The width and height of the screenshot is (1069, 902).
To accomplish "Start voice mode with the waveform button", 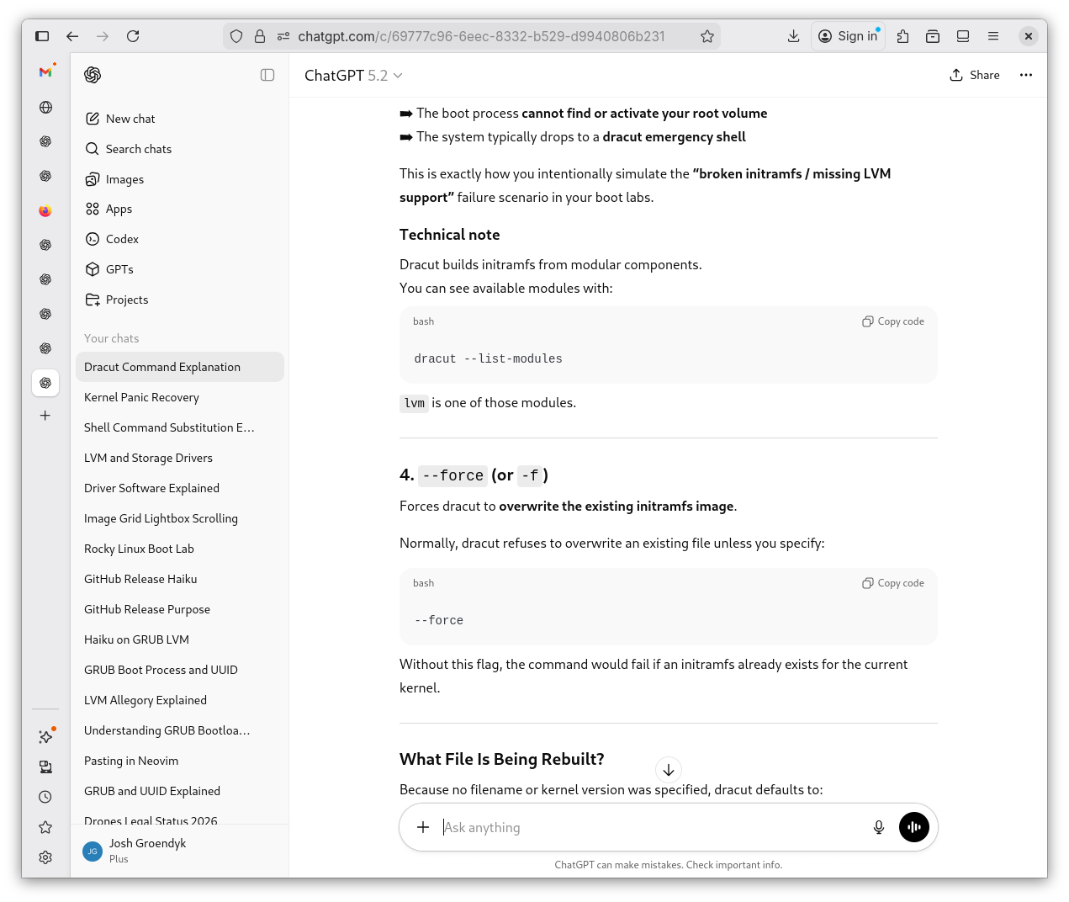I will tap(914, 827).
